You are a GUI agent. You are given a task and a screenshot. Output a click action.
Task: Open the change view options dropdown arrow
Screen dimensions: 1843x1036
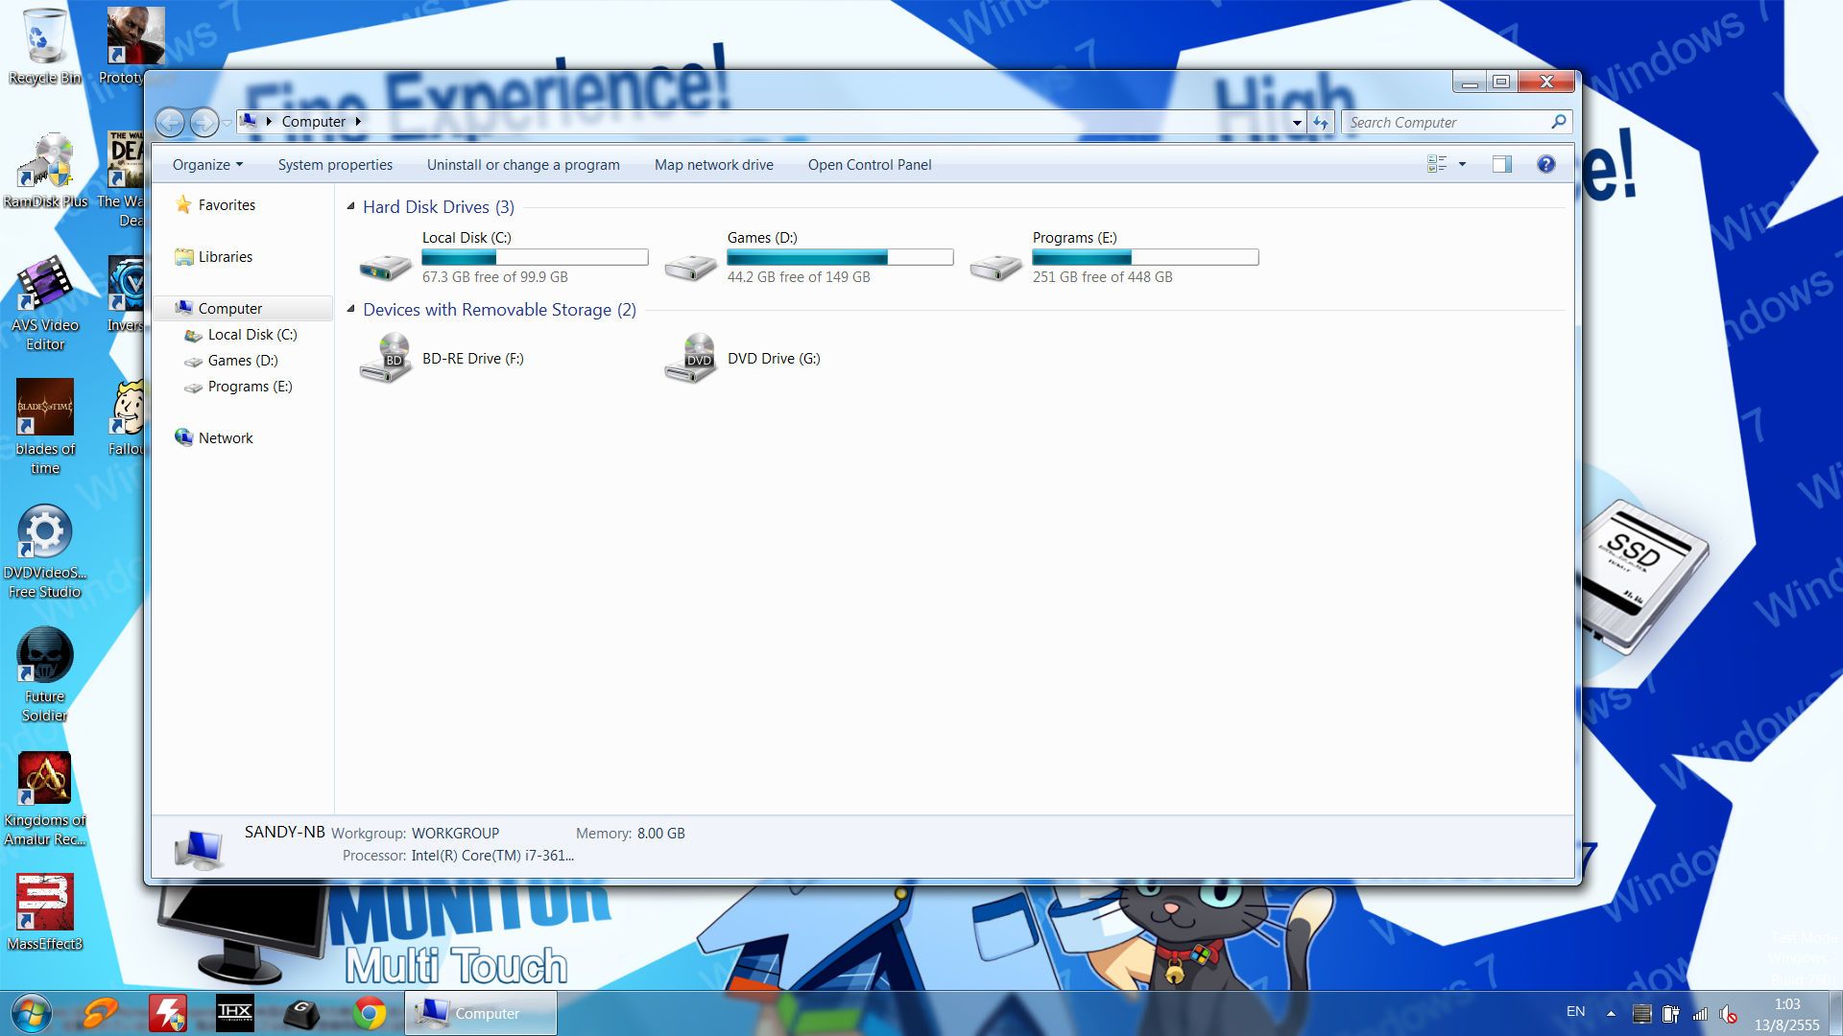pyautogui.click(x=1462, y=164)
